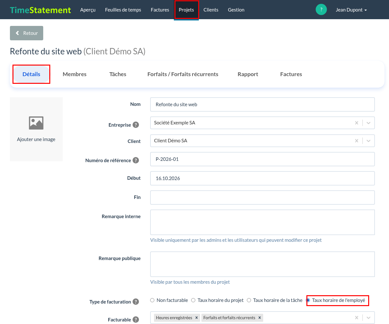The height and width of the screenshot is (324, 389).
Task: Open Forfaits / Forfaits récurrents tab
Action: coord(183,74)
